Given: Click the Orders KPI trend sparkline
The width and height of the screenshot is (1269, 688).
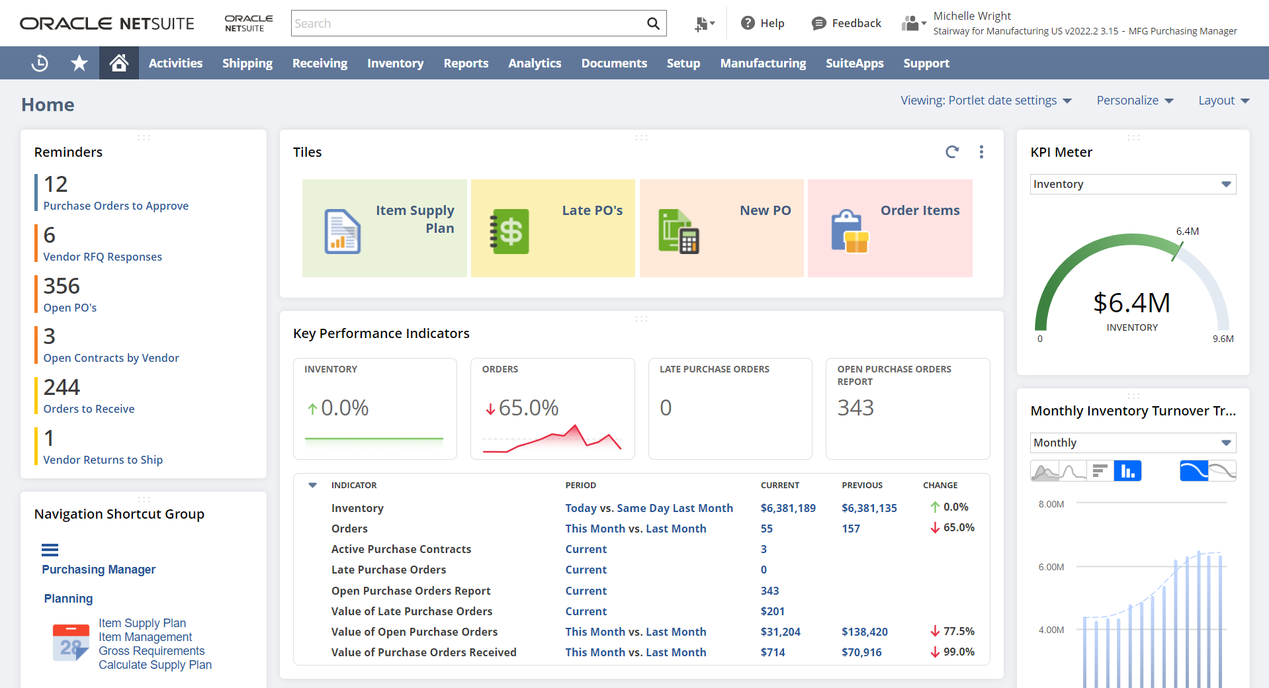Looking at the screenshot, I should click(552, 439).
